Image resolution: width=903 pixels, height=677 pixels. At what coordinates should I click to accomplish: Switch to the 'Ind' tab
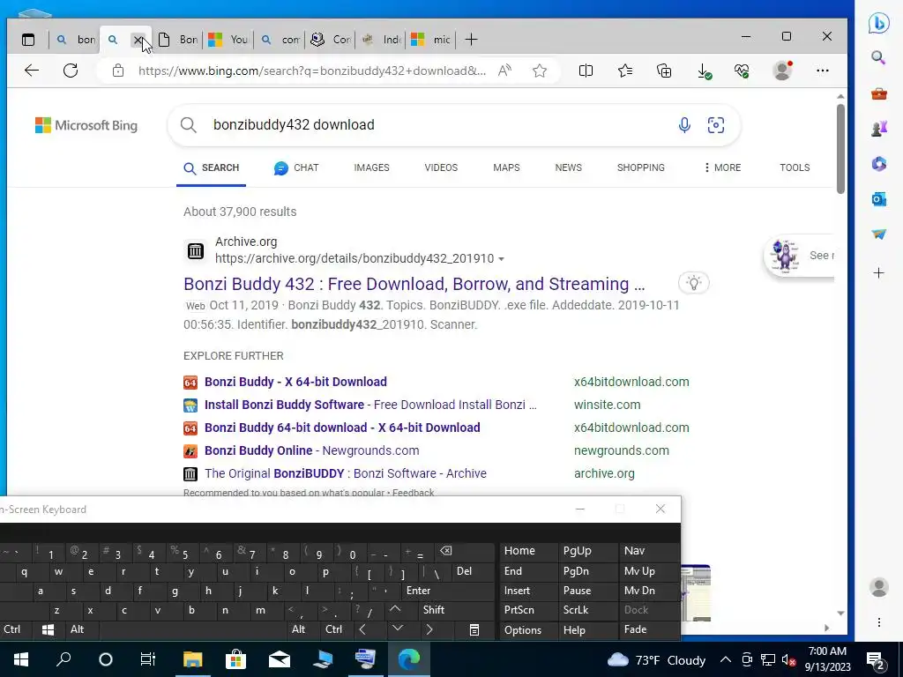pyautogui.click(x=381, y=40)
